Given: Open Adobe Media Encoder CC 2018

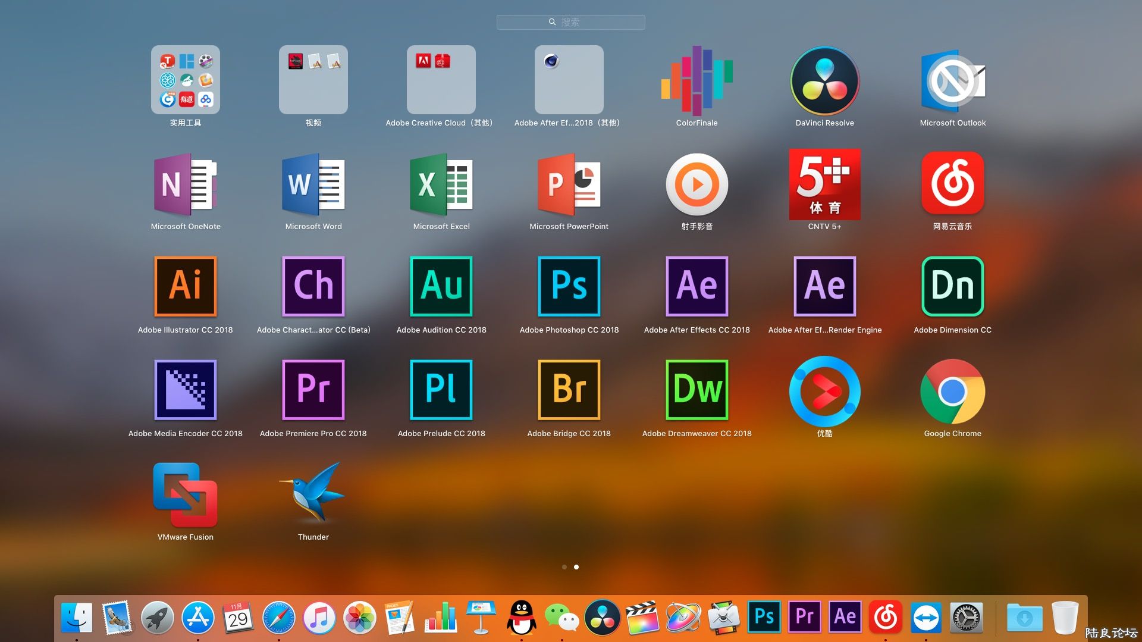Looking at the screenshot, I should (185, 390).
